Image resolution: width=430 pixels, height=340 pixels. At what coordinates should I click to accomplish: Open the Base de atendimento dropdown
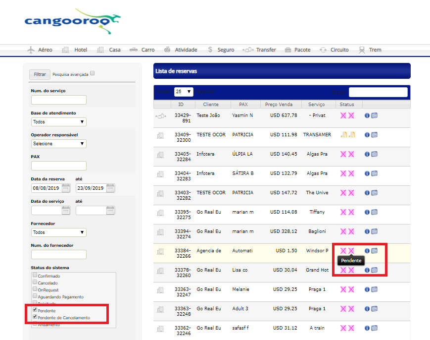[58, 121]
